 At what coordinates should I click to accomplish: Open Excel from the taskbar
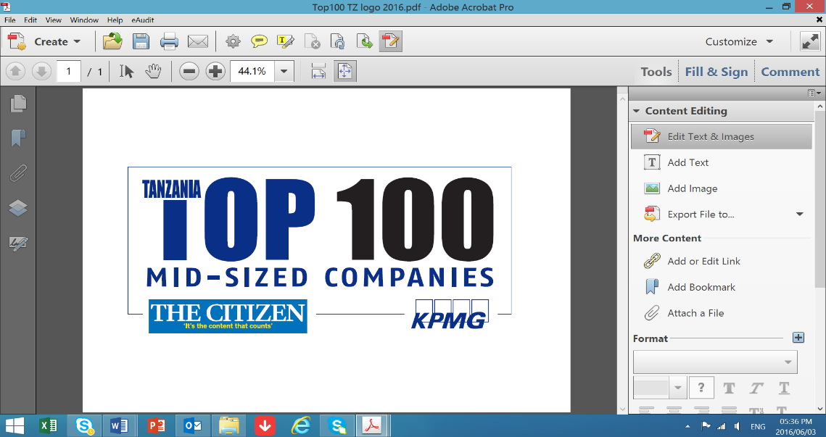tap(49, 425)
